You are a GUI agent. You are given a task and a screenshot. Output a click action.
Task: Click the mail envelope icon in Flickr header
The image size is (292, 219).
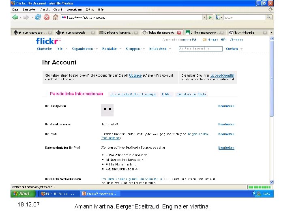click(x=204, y=39)
